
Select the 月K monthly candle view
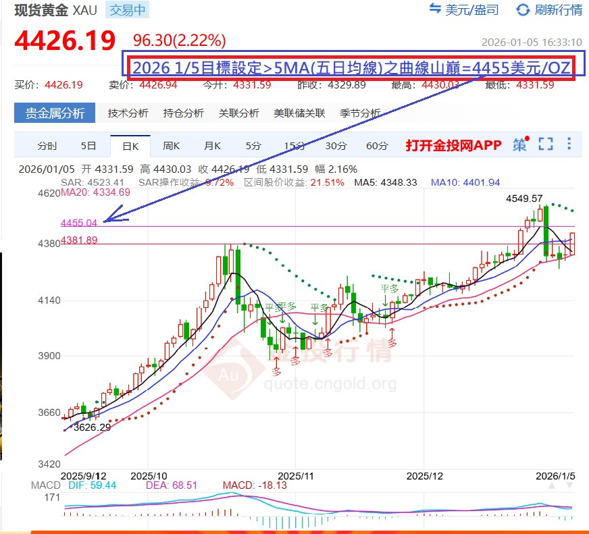coord(211,145)
